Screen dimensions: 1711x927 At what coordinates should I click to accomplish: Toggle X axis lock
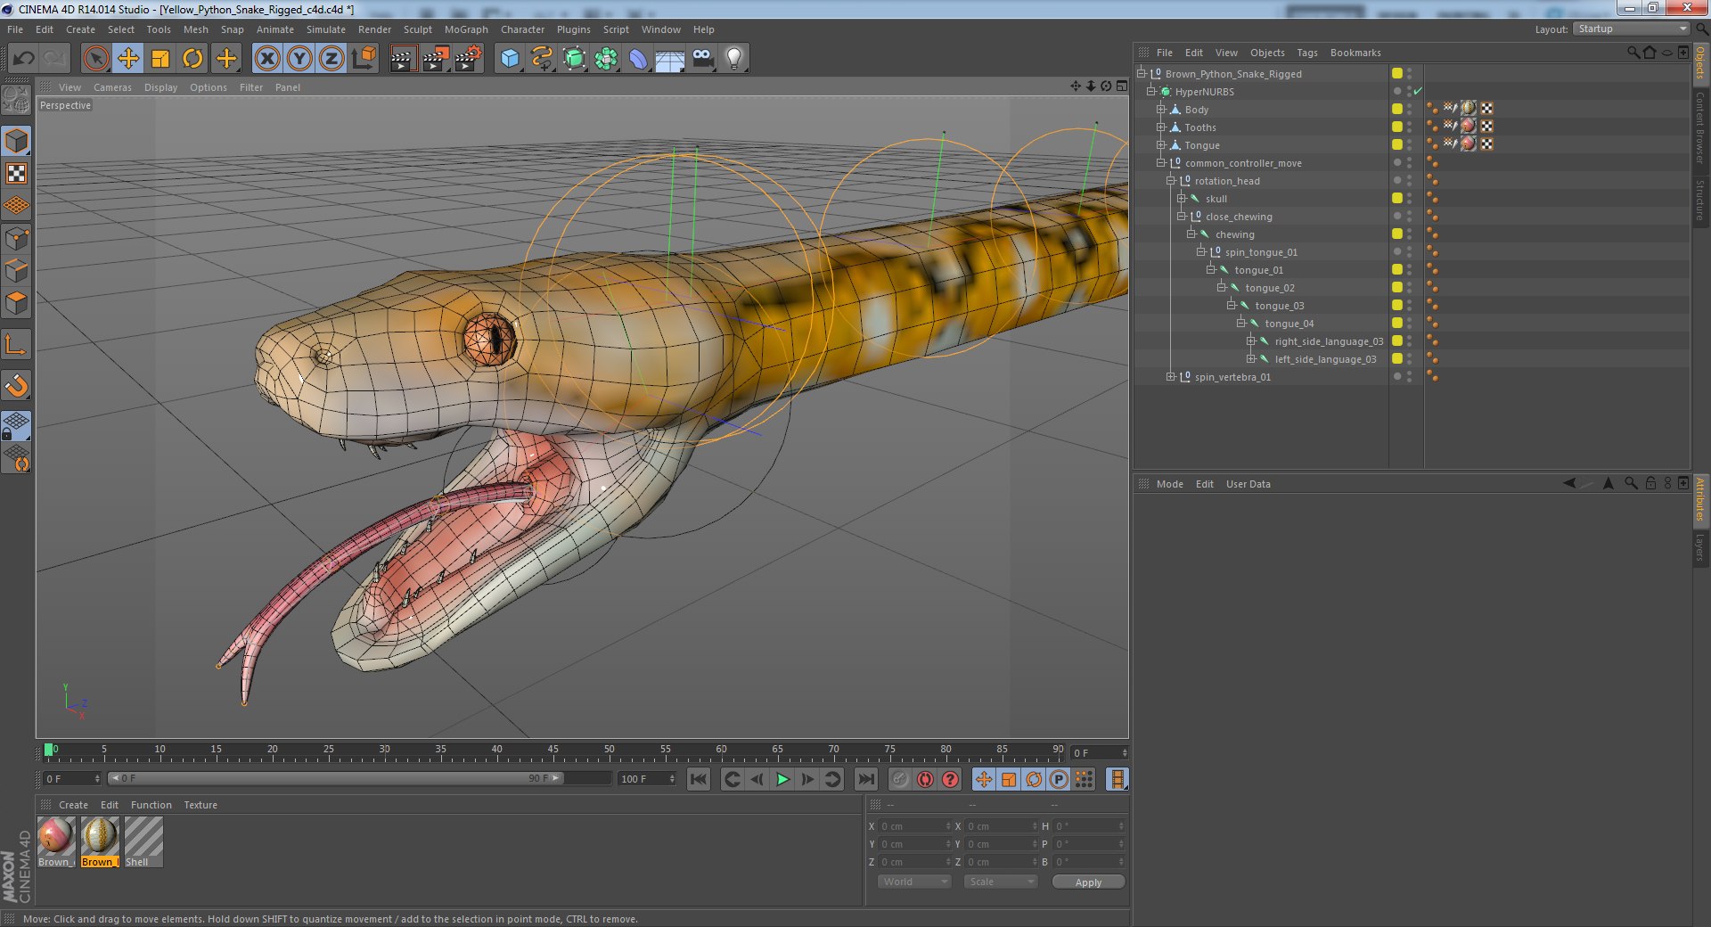coord(267,59)
